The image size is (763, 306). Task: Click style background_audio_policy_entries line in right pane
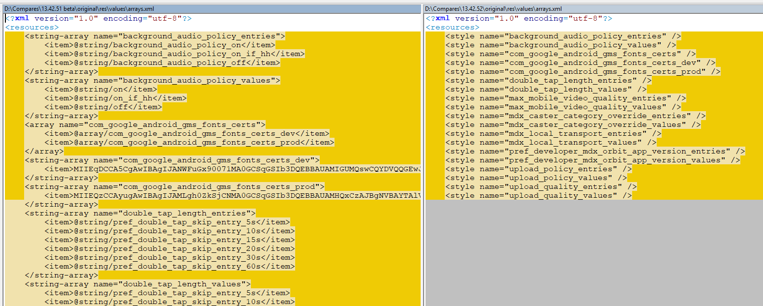(x=563, y=36)
